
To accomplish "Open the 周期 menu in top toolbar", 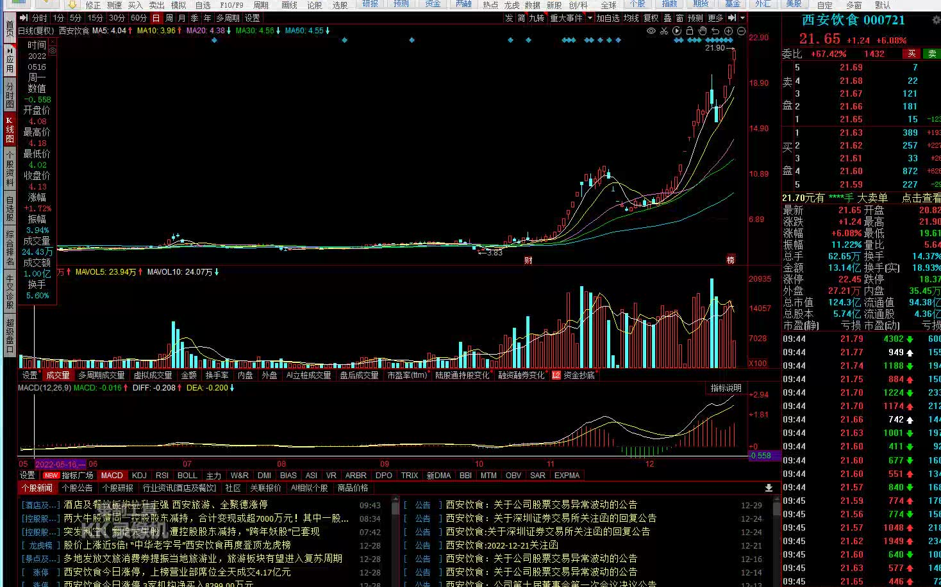I will [261, 5].
